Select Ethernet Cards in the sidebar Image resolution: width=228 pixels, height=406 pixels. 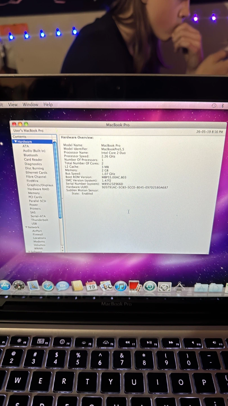point(36,173)
